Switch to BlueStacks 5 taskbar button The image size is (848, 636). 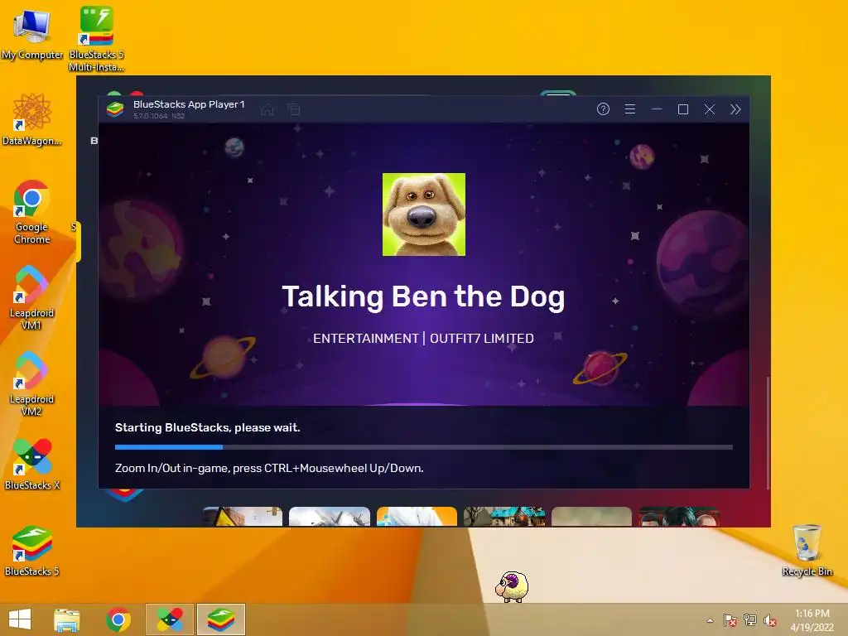click(220, 619)
